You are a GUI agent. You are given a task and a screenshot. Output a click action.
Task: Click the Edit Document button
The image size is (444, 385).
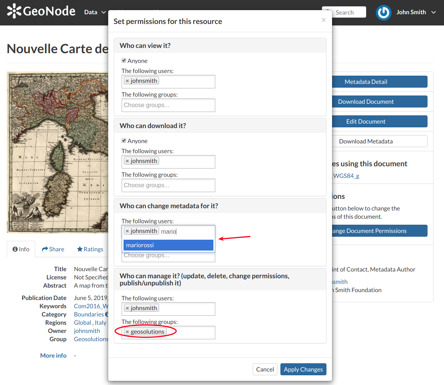tap(380, 122)
